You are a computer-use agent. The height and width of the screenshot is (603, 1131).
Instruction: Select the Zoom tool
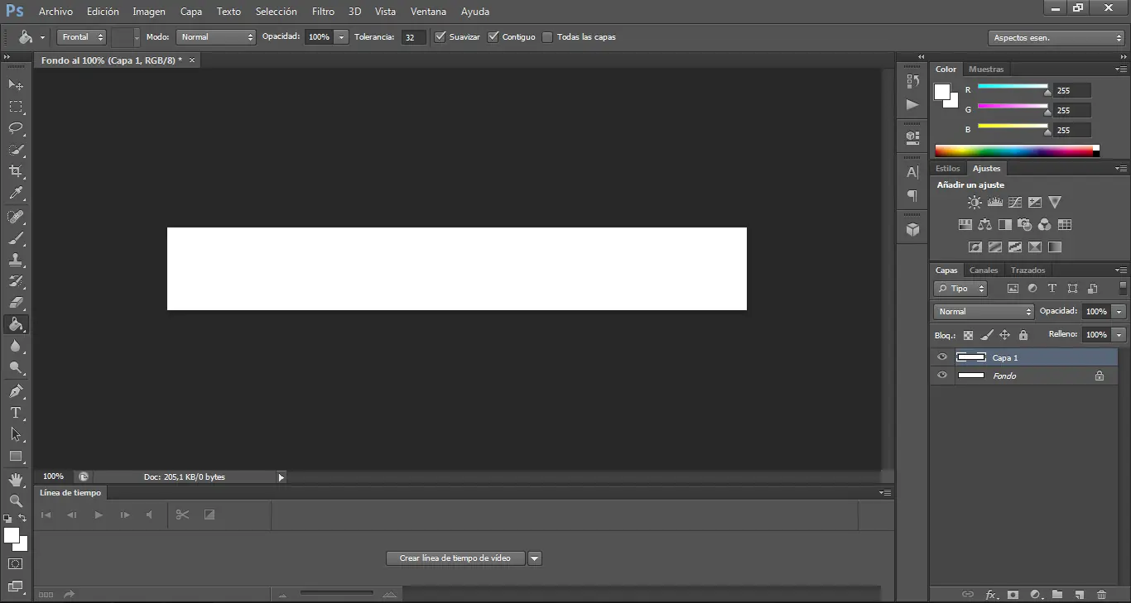tap(16, 500)
